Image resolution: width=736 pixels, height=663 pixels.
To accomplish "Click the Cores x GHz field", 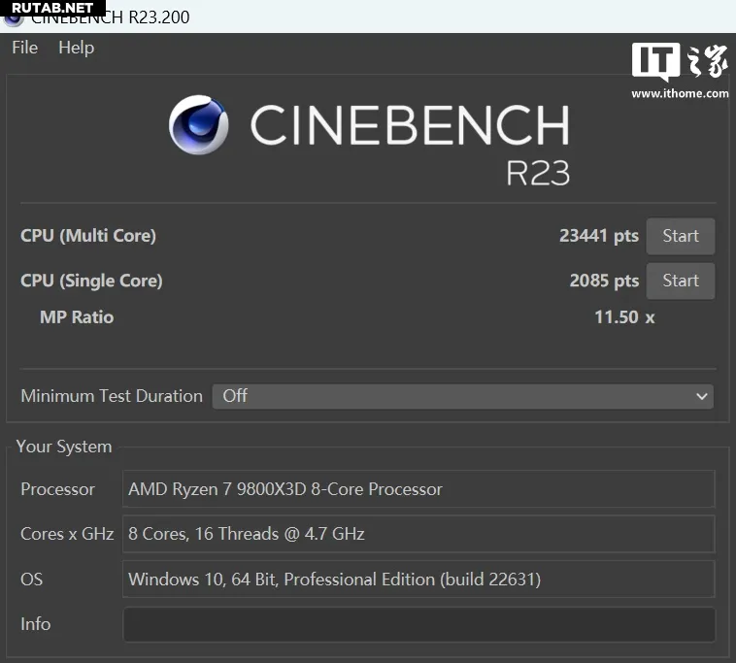I will pyautogui.click(x=418, y=534).
